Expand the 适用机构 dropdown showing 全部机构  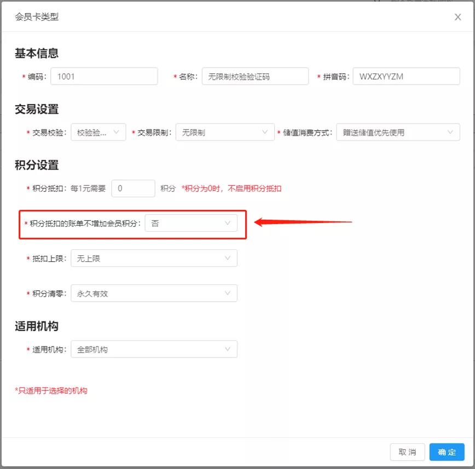pos(154,349)
